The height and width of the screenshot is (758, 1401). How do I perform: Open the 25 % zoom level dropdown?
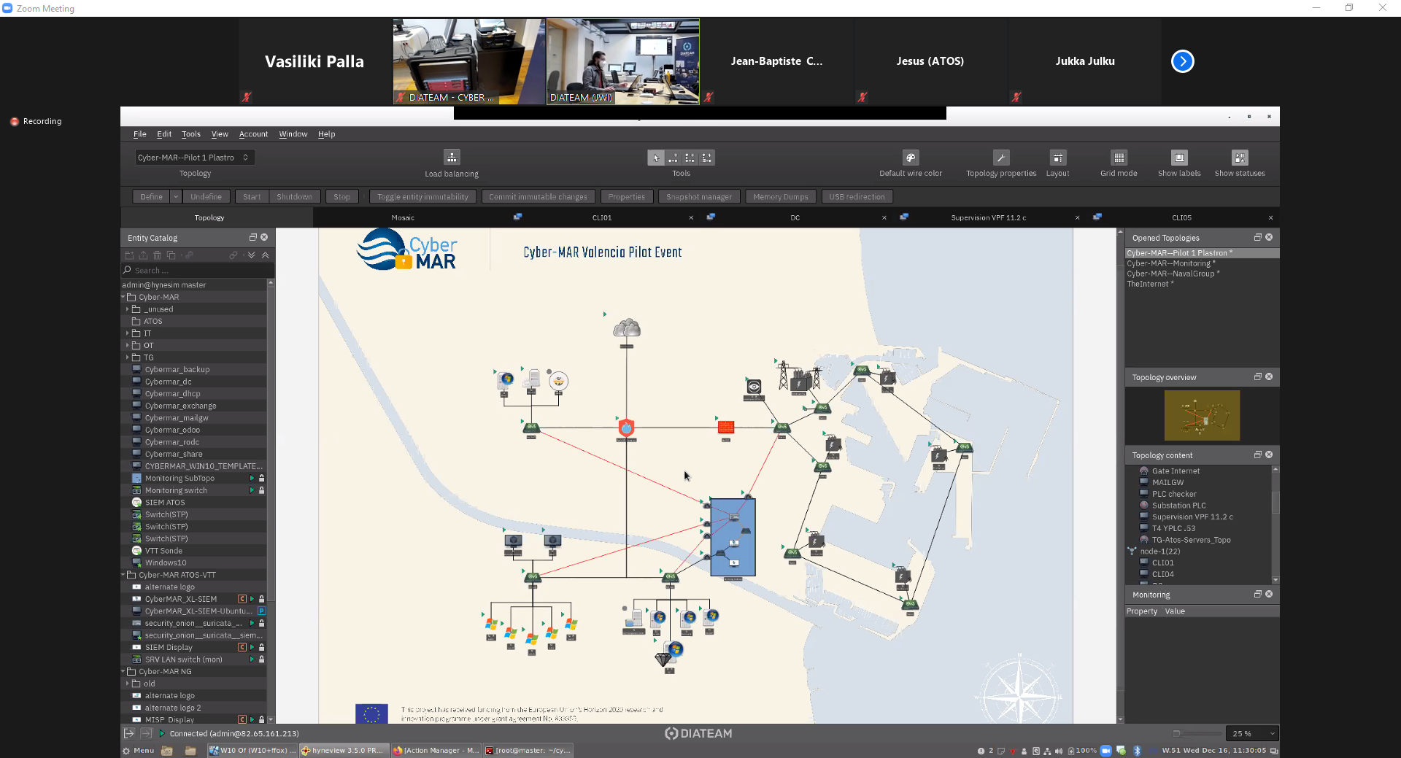tap(1252, 733)
